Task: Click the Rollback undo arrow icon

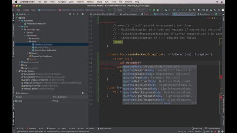Action: (194, 10)
